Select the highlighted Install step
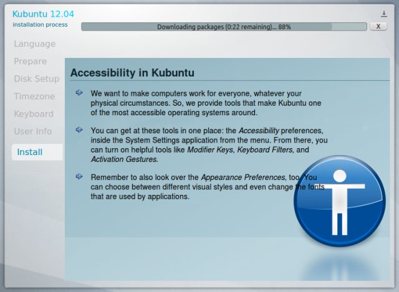Viewport: 399px width, 292px height. point(37,152)
